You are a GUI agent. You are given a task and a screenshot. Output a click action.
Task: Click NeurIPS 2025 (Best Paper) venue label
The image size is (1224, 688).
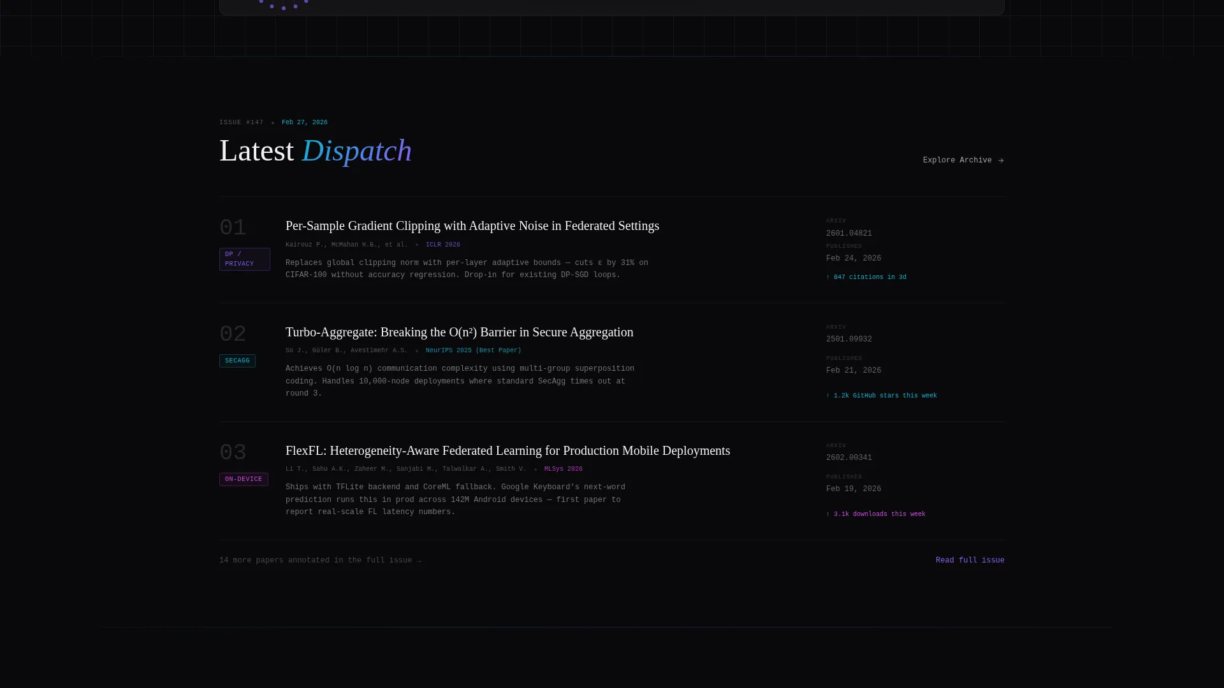pyautogui.click(x=474, y=350)
